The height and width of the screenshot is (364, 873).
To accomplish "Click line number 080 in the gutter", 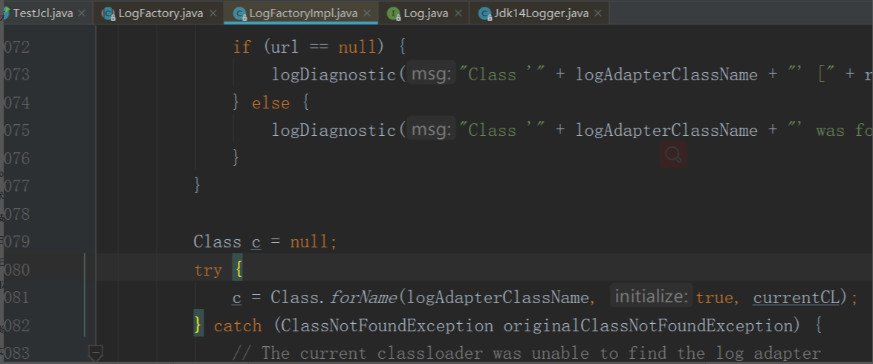I will [16, 270].
